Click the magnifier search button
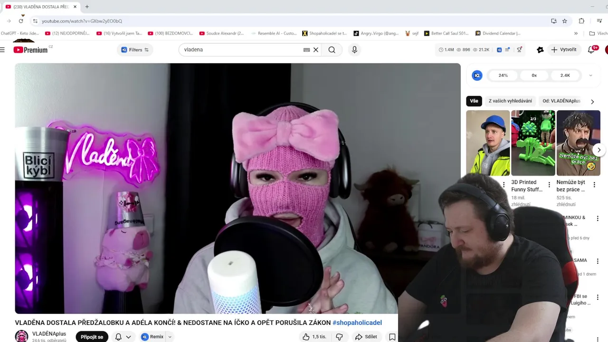 pyautogui.click(x=332, y=50)
